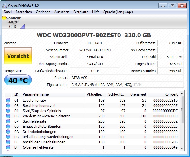Click the Schnittstelle field Serial ATA
The height and width of the screenshot is (157, 190).
[95, 57]
